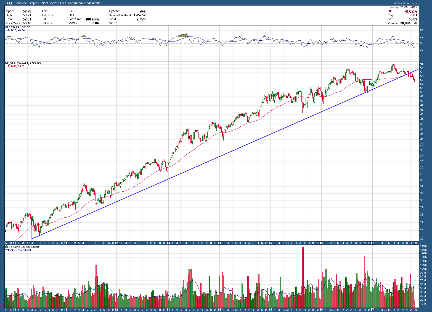The image size is (432, 312).
Task: Click the RSI axis level 30
Action: 422,50
